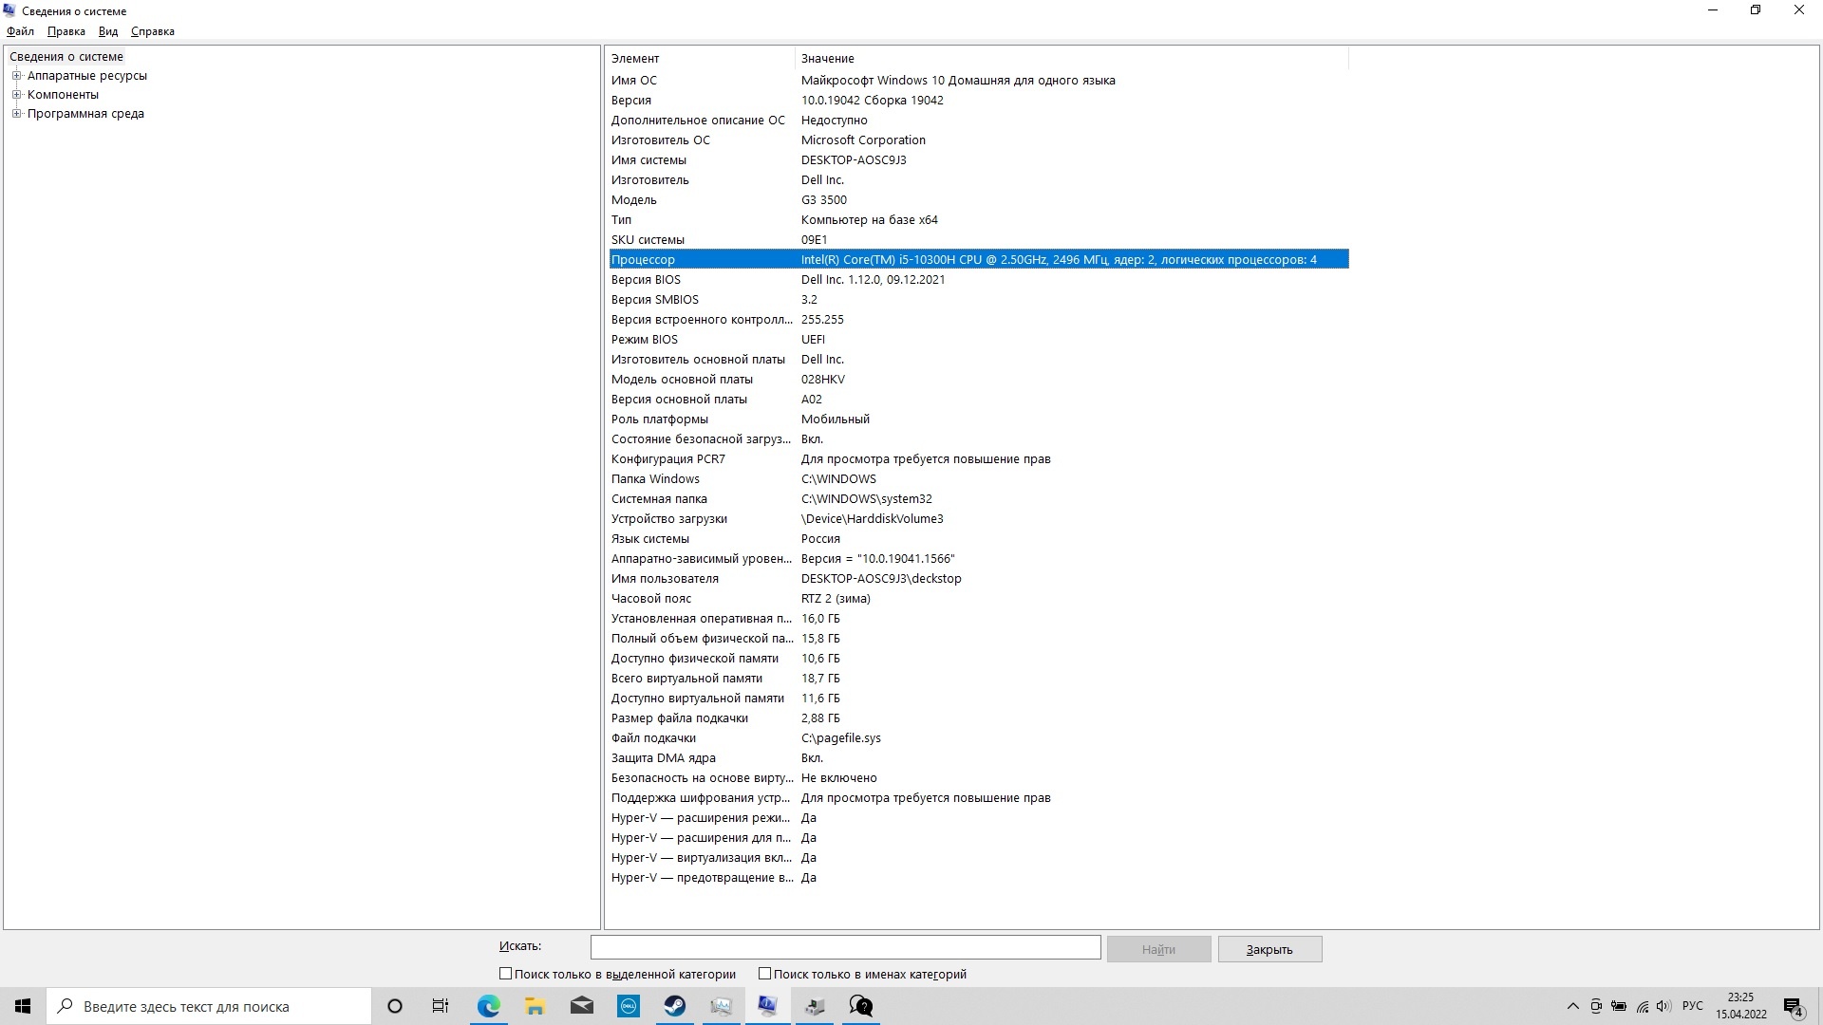The height and width of the screenshot is (1025, 1823).
Task: Open the Dell app on taskbar
Action: tap(629, 1006)
